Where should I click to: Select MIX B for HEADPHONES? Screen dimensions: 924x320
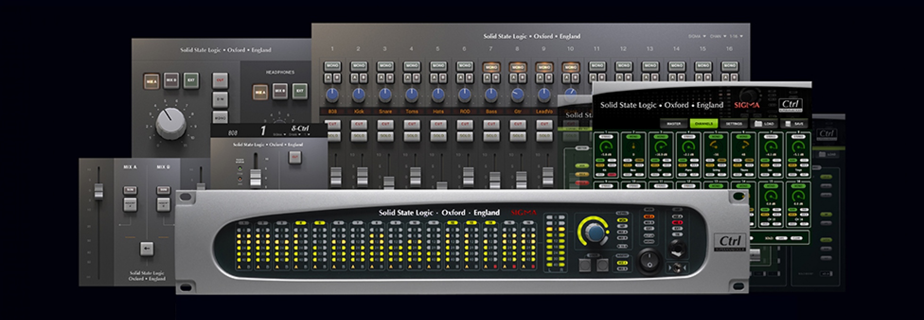280,91
